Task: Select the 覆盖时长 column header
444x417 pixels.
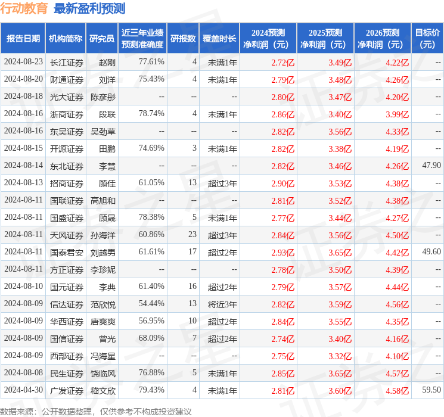Action: (x=219, y=39)
